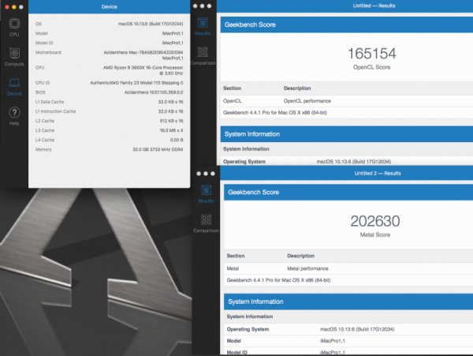
Task: Minimize the Device window with yellow button
Action: tap(14, 6)
